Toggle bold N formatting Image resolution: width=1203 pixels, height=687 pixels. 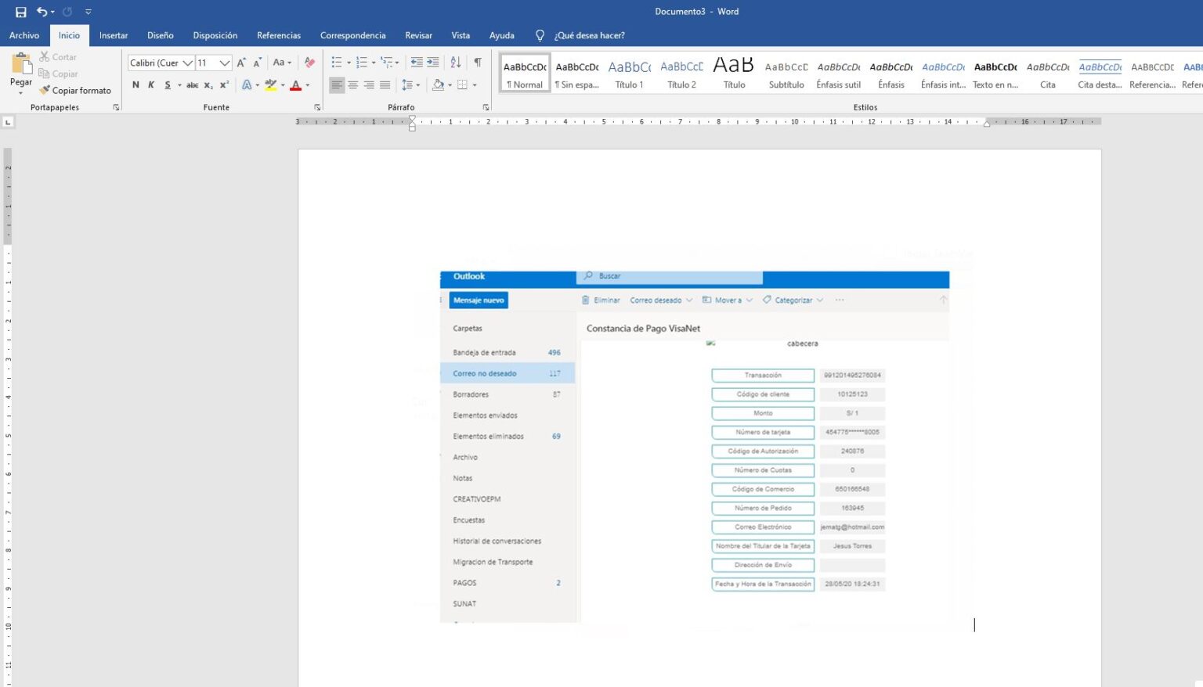coord(135,85)
